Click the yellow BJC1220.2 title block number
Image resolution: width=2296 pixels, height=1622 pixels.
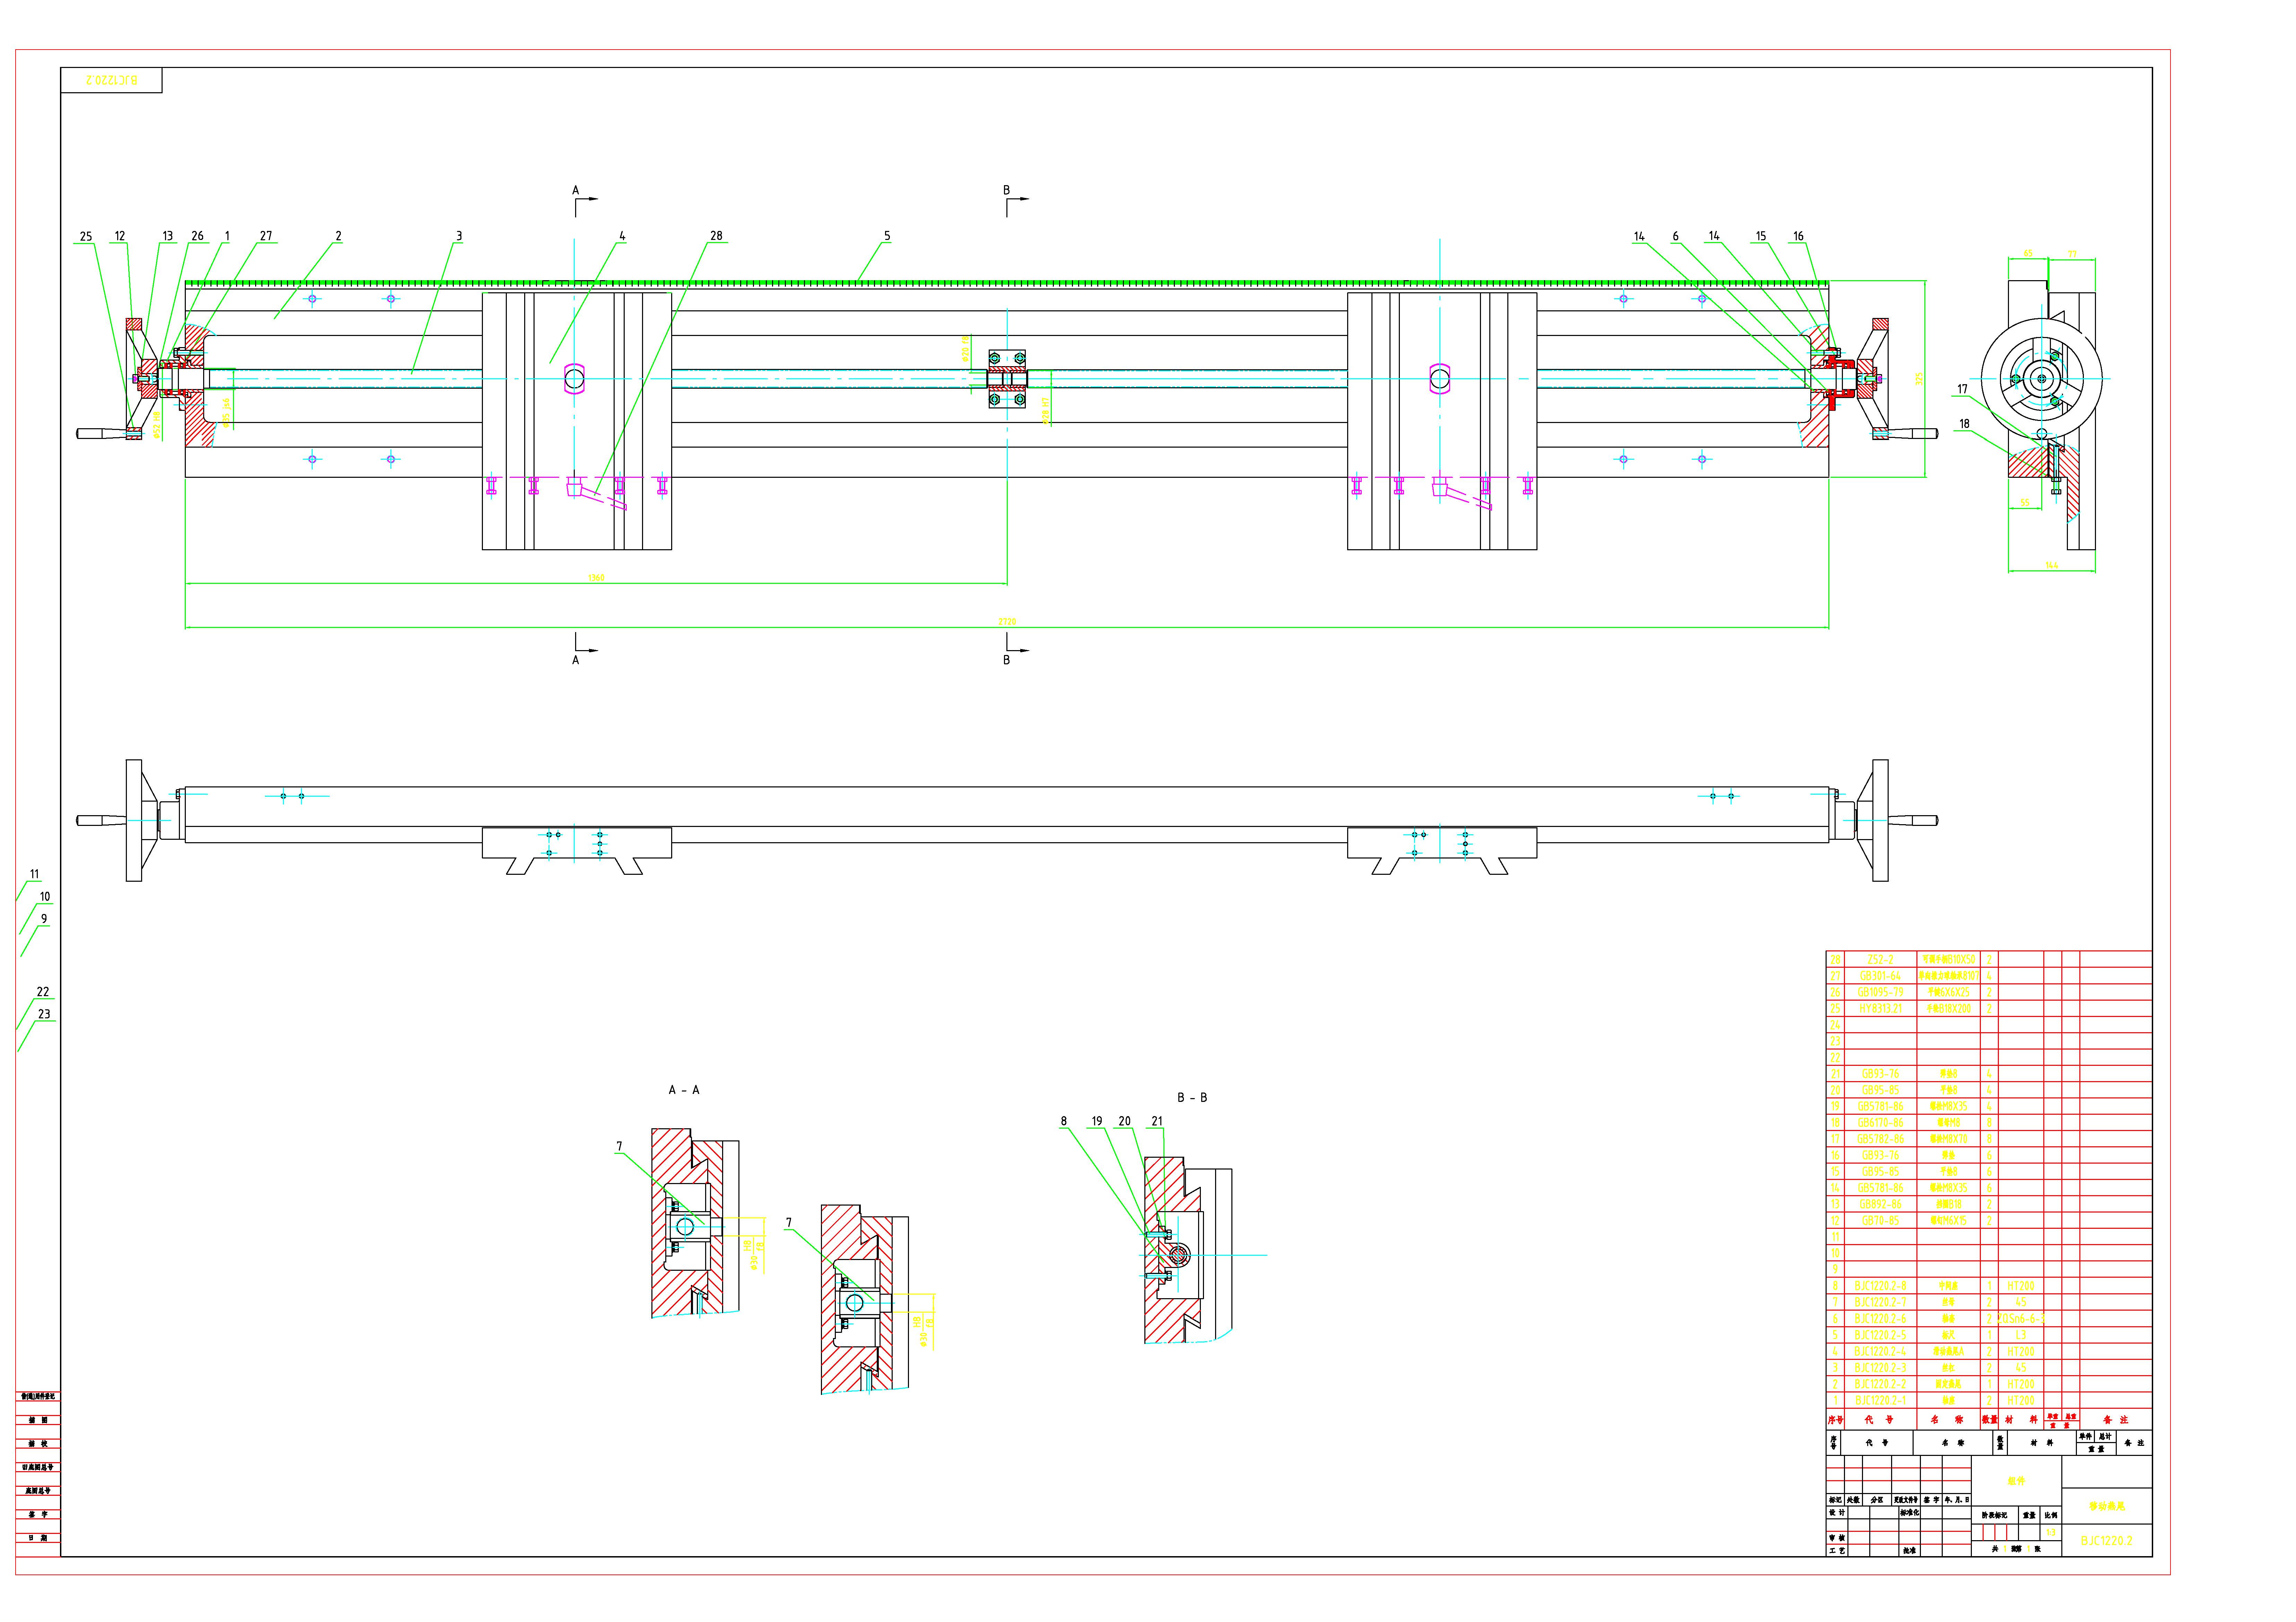point(2107,1541)
